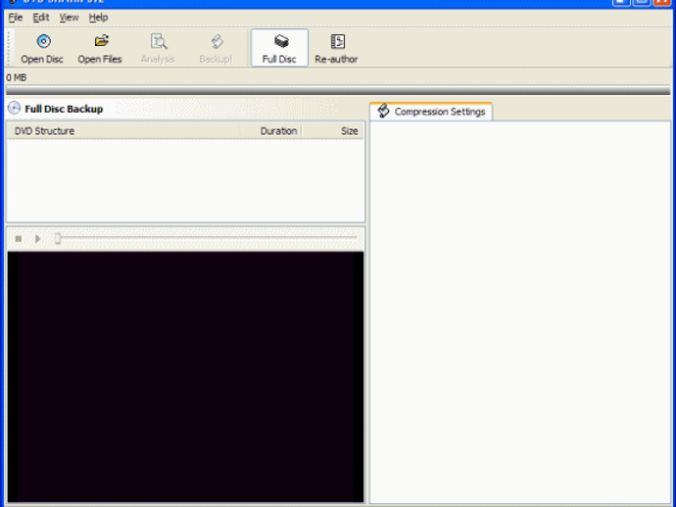Open the View menu
Image resolution: width=676 pixels, height=507 pixels.
click(69, 18)
